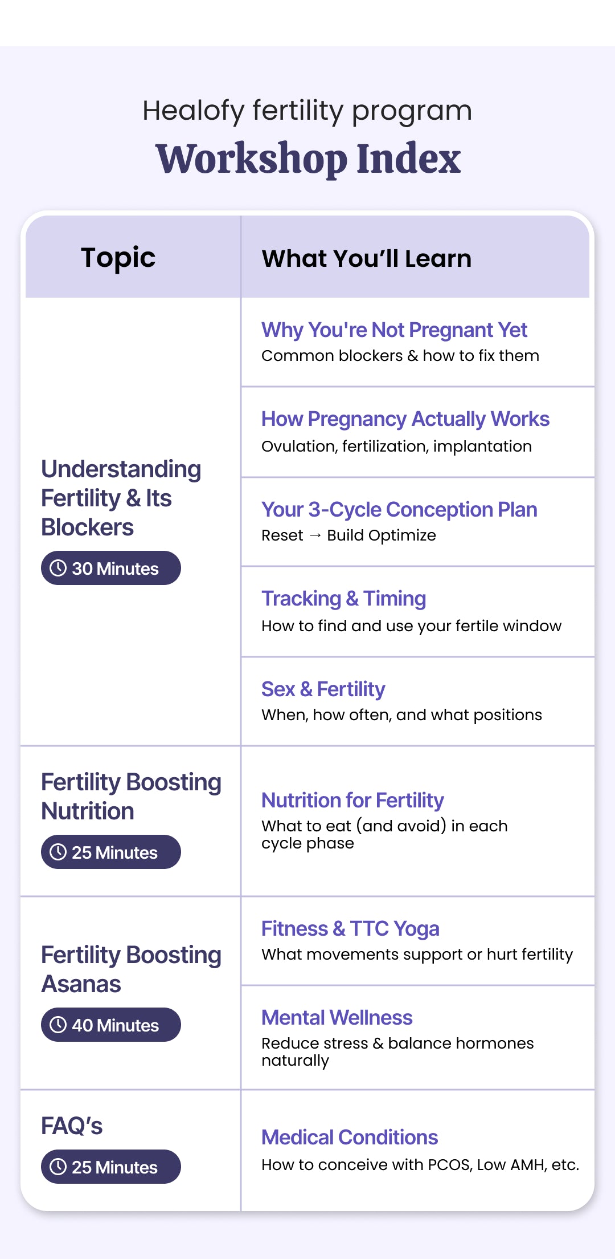Click the clock icon beside 40 Minutes
This screenshot has width=615, height=1259.
pos(58,1025)
